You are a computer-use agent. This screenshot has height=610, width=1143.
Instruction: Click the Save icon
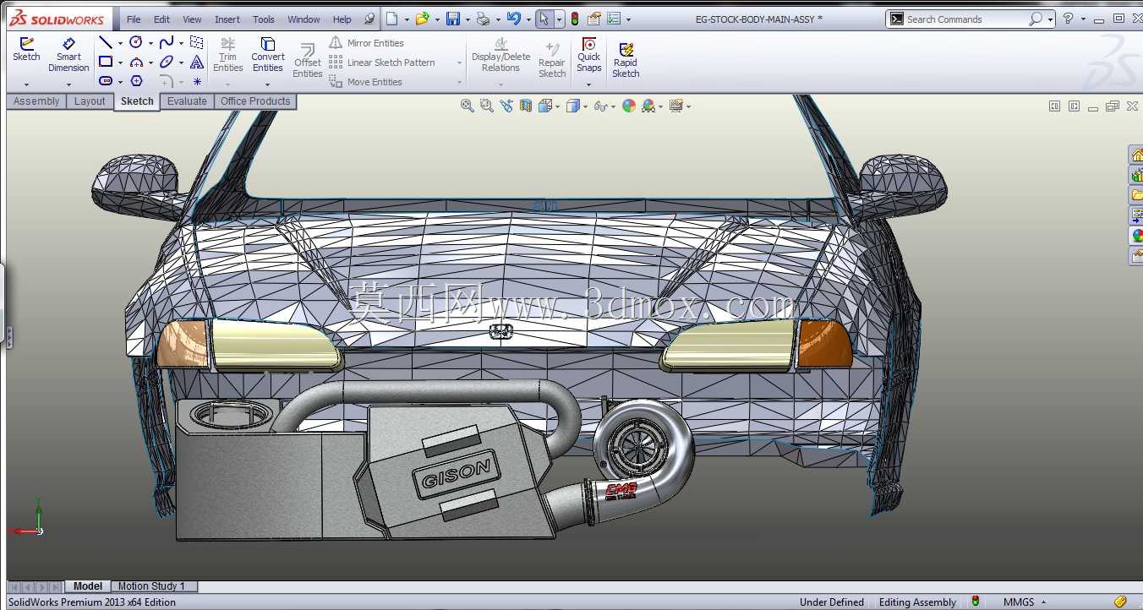click(453, 19)
